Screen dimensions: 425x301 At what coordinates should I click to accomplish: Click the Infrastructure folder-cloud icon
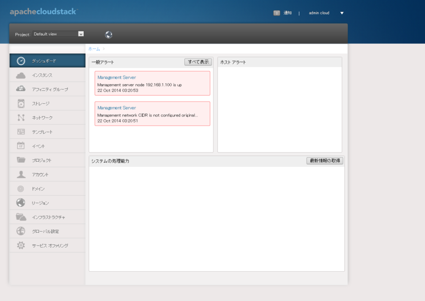coord(21,217)
